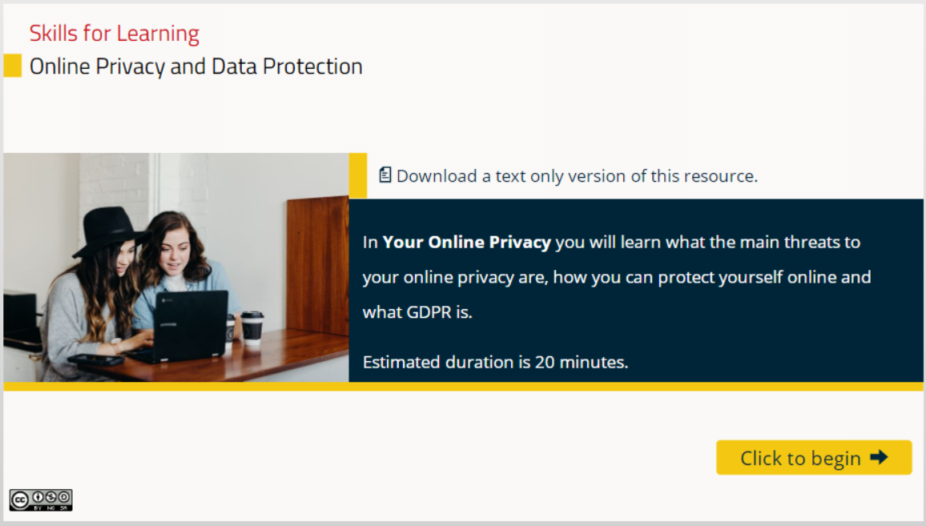Click the laptop in the banner photo
This screenshot has width=926, height=526.
(189, 324)
